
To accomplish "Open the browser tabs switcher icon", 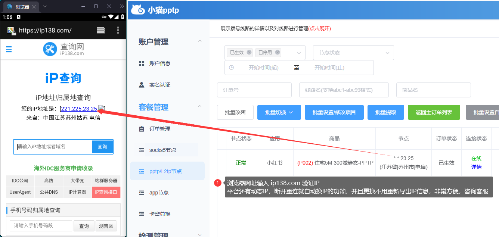I will point(101,30).
